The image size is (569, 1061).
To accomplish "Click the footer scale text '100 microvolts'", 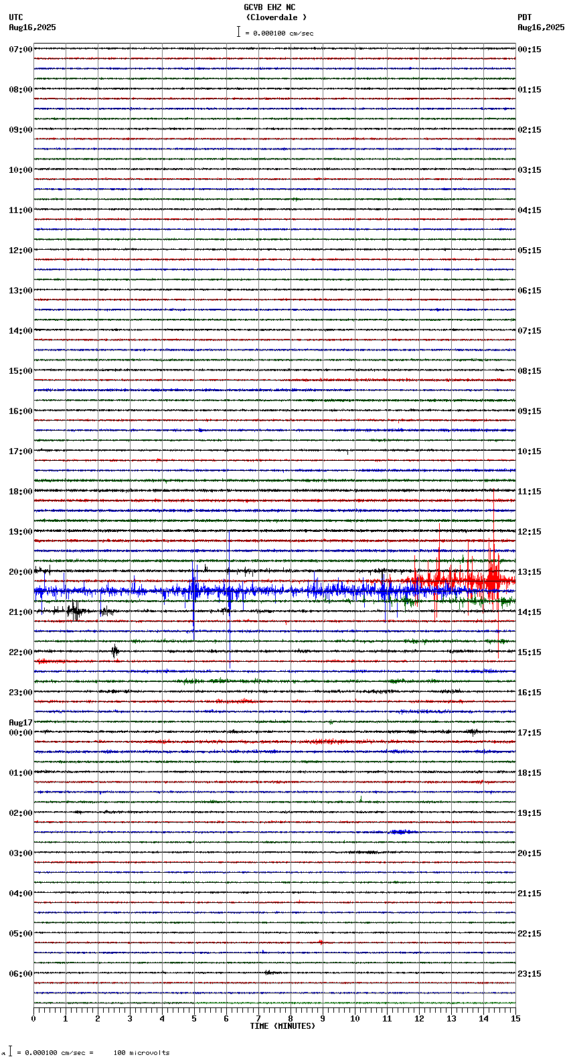I will click(x=141, y=1053).
